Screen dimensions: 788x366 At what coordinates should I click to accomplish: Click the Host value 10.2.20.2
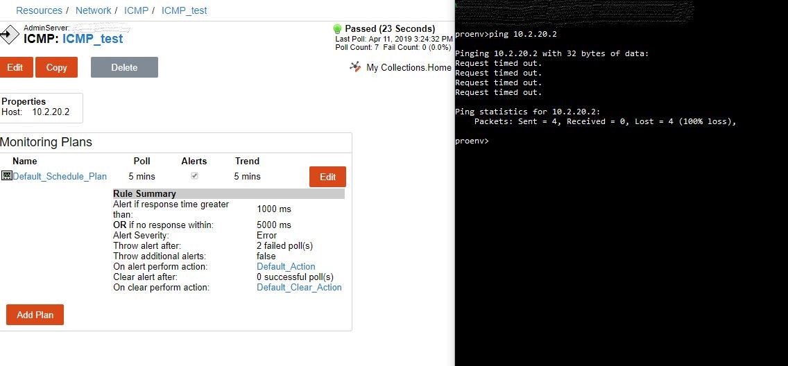[x=51, y=112]
